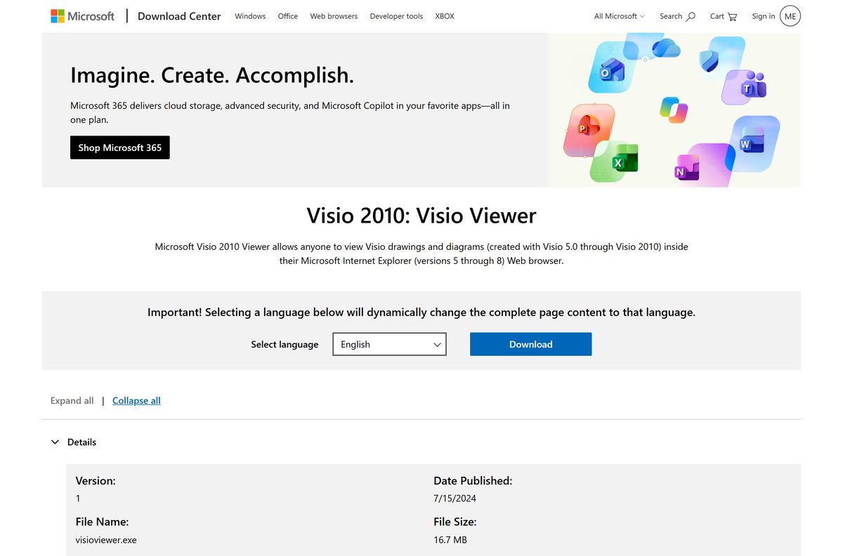Click the OneDrive cloud icon in banner
Image resolution: width=843 pixels, height=556 pixels.
click(665, 48)
